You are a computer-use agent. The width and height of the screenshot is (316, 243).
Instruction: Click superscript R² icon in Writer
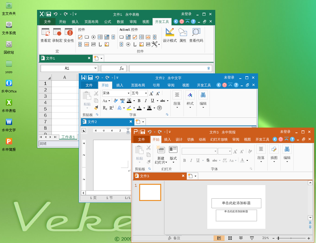tap(112, 108)
